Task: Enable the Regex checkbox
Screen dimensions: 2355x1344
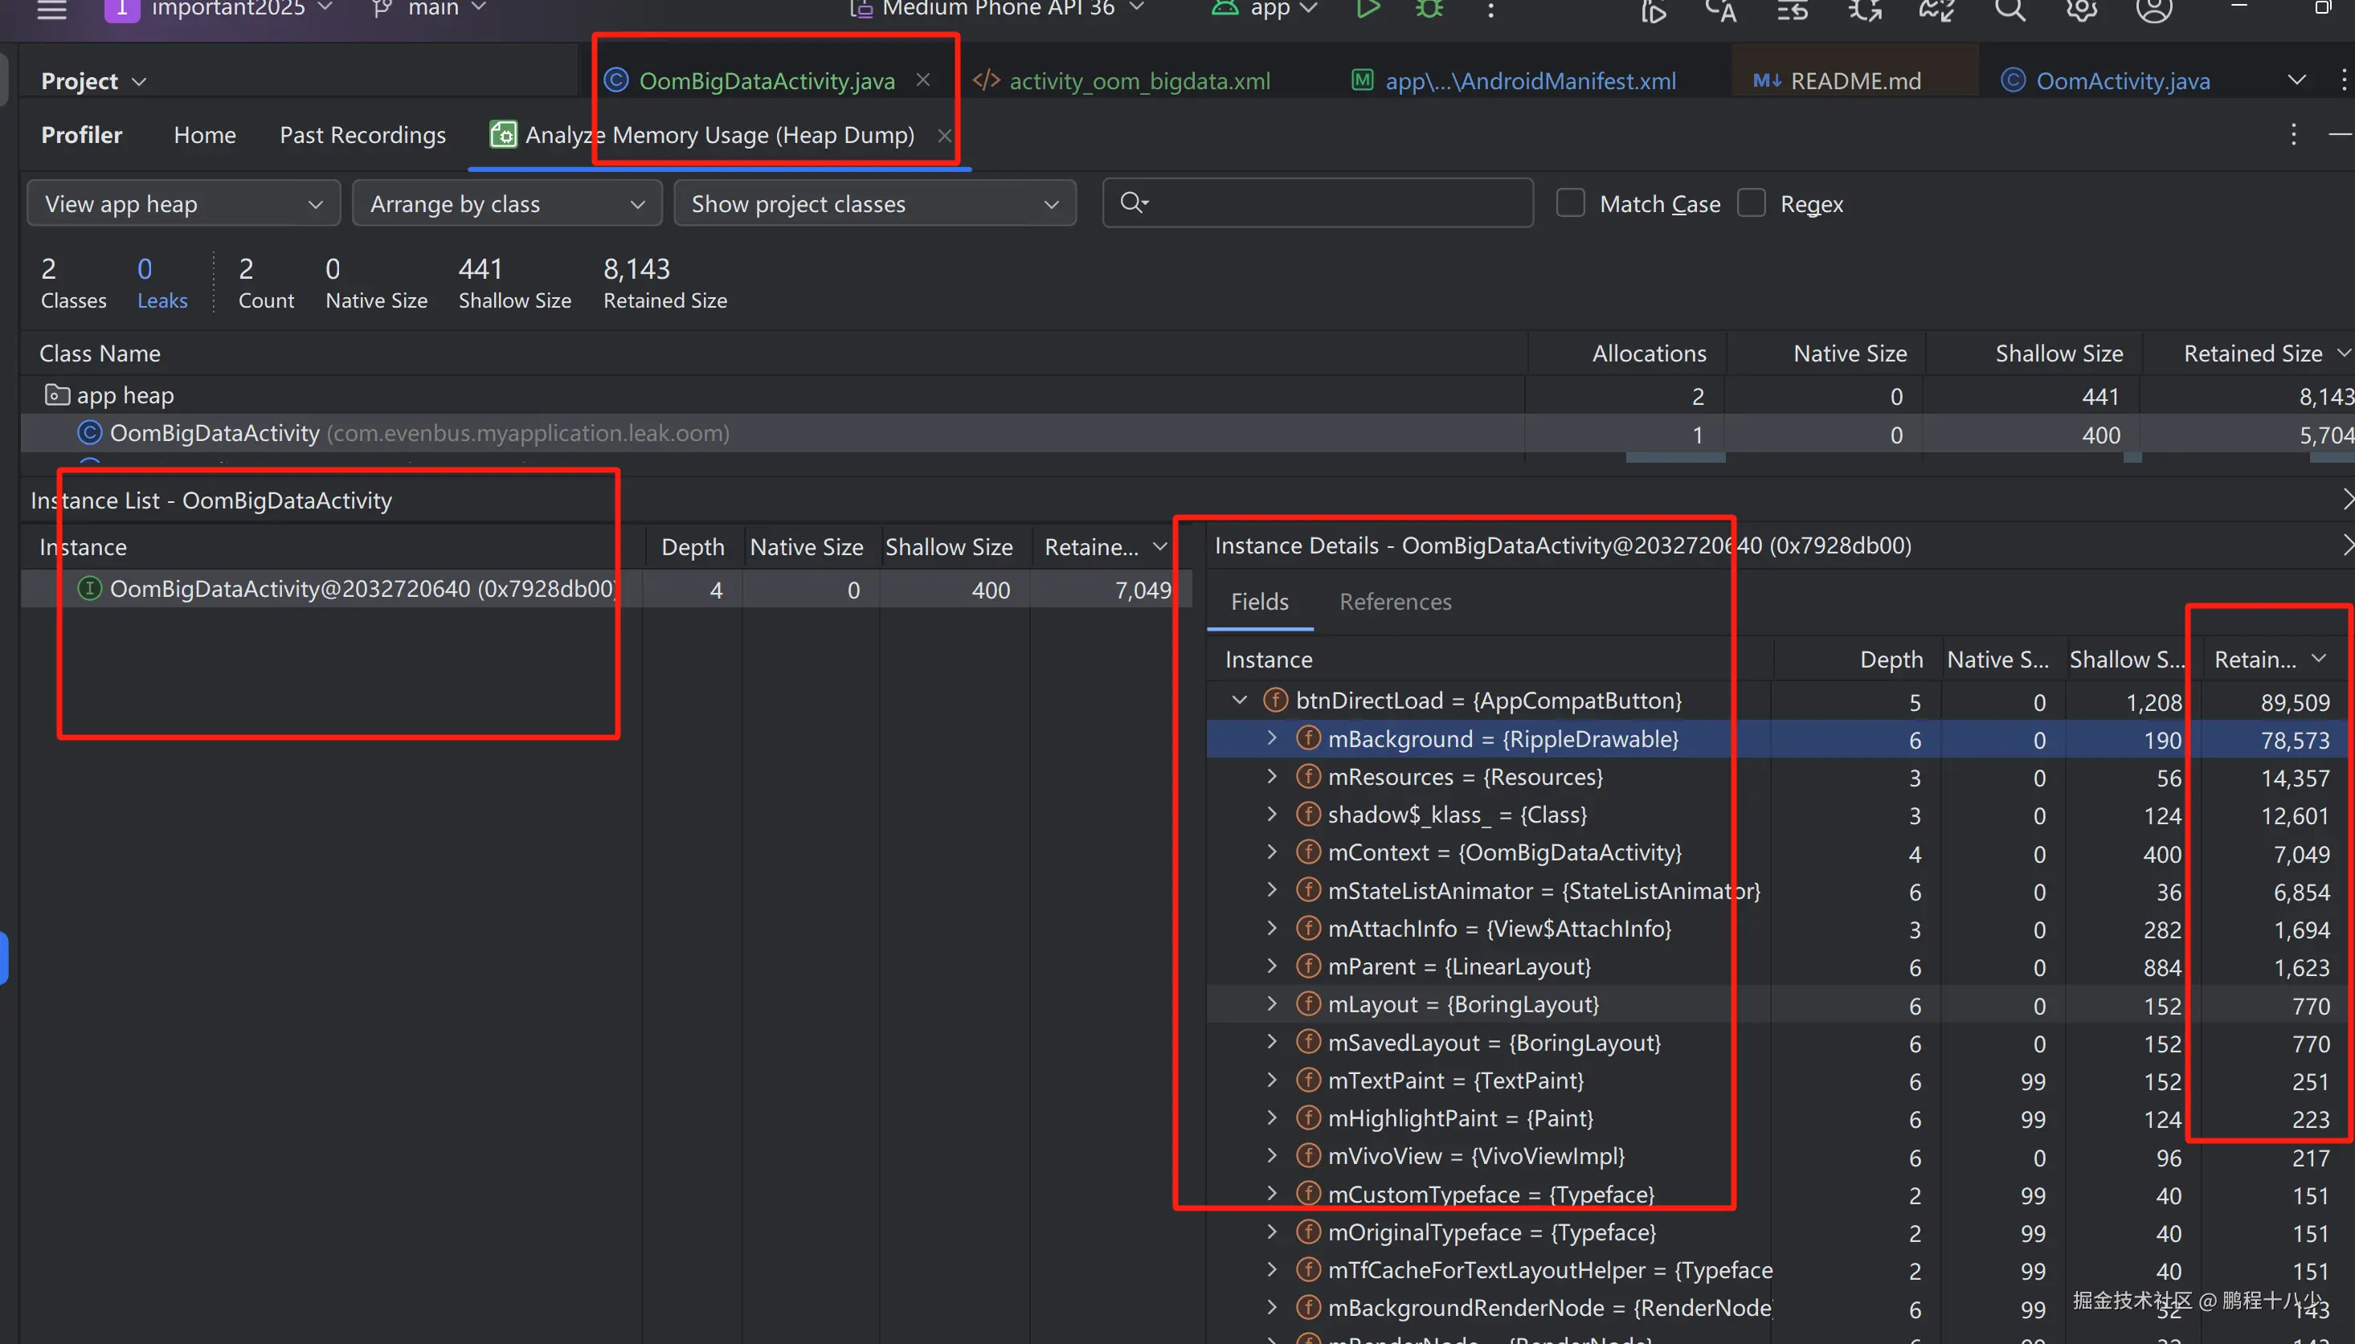Action: 1752,203
